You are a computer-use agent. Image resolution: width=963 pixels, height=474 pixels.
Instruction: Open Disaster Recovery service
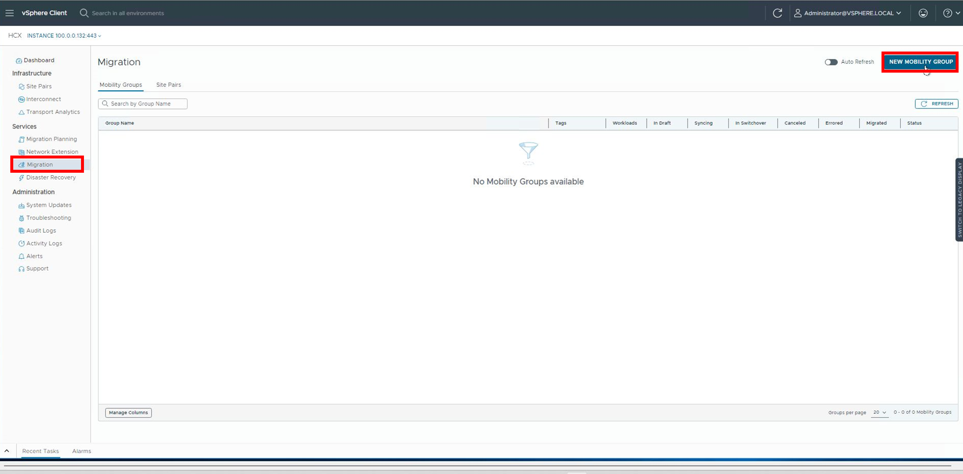[x=51, y=178]
